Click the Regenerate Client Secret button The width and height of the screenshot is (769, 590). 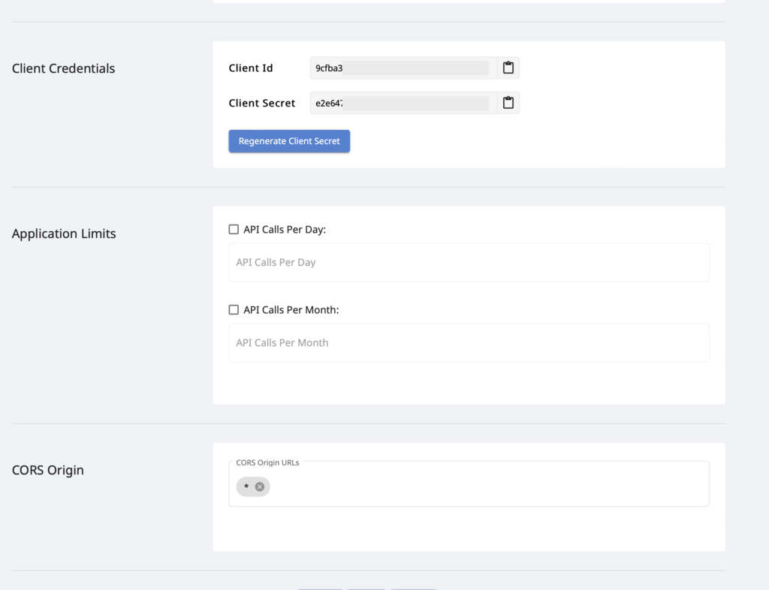[289, 141]
